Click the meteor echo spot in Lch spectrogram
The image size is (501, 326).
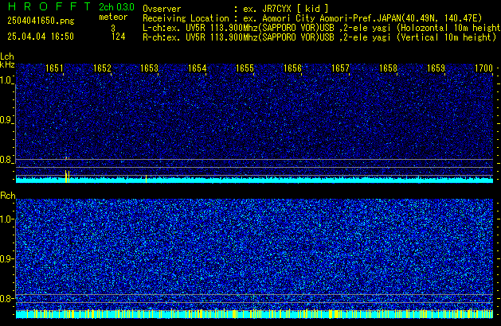pos(67,157)
